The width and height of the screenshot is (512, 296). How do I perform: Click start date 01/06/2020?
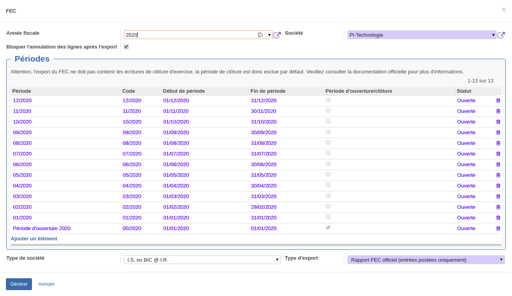[176, 165]
